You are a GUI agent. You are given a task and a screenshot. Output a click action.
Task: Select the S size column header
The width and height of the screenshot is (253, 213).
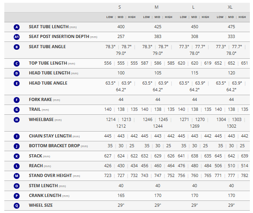pos(120,7)
